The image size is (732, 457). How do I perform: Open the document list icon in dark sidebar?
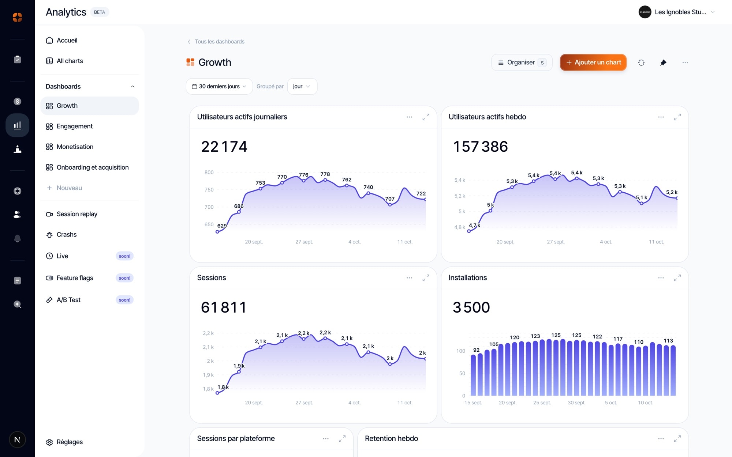coord(17,280)
